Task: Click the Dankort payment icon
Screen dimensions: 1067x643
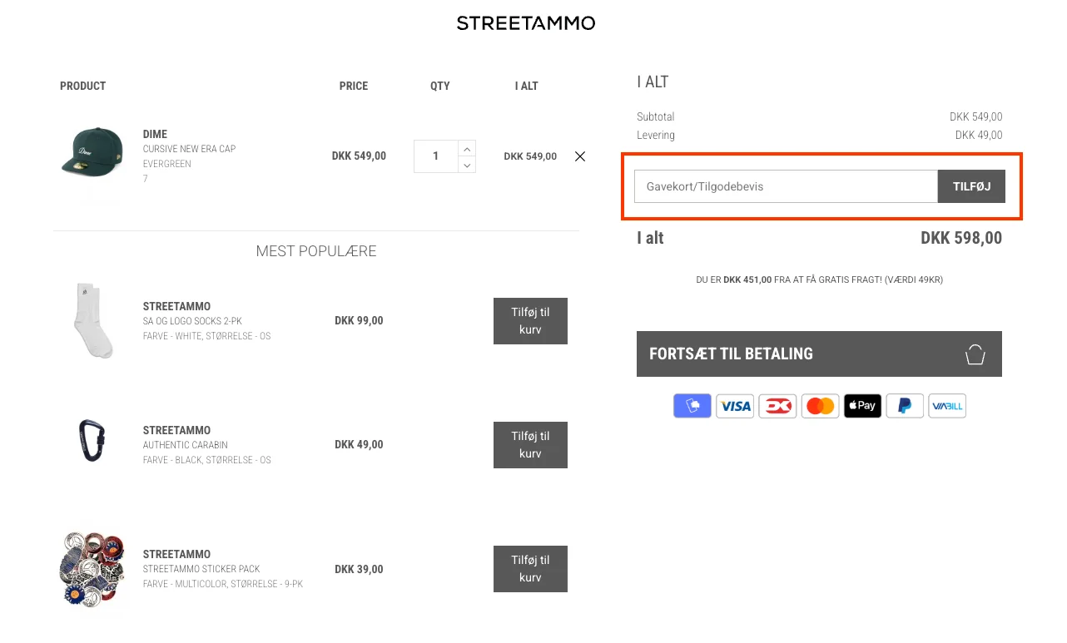Action: pyautogui.click(x=777, y=406)
